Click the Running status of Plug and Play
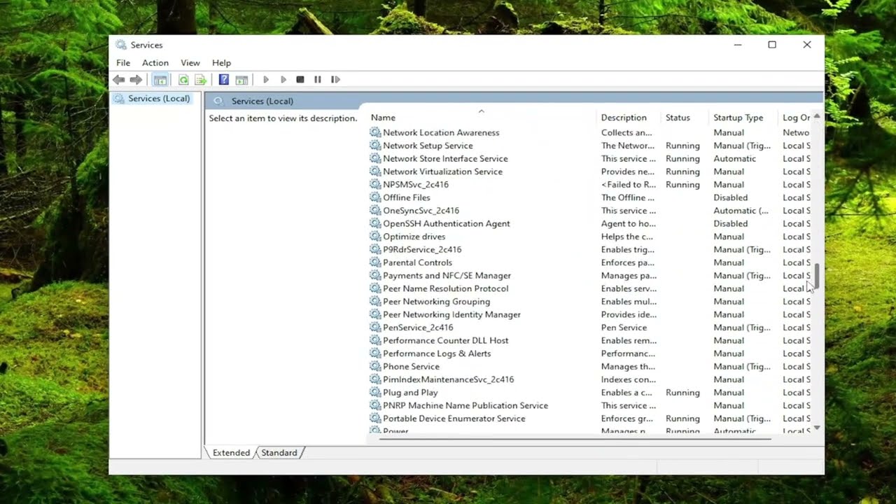The image size is (896, 504). 682,393
